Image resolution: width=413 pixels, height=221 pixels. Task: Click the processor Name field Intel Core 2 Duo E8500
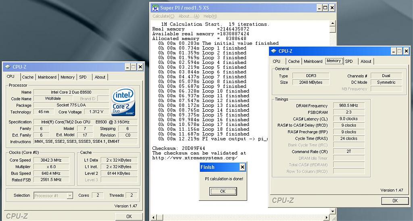click(x=71, y=92)
